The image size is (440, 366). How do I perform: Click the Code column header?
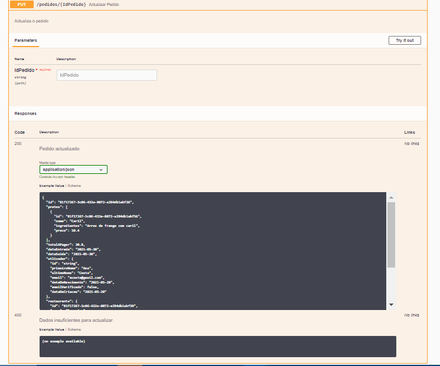point(19,132)
